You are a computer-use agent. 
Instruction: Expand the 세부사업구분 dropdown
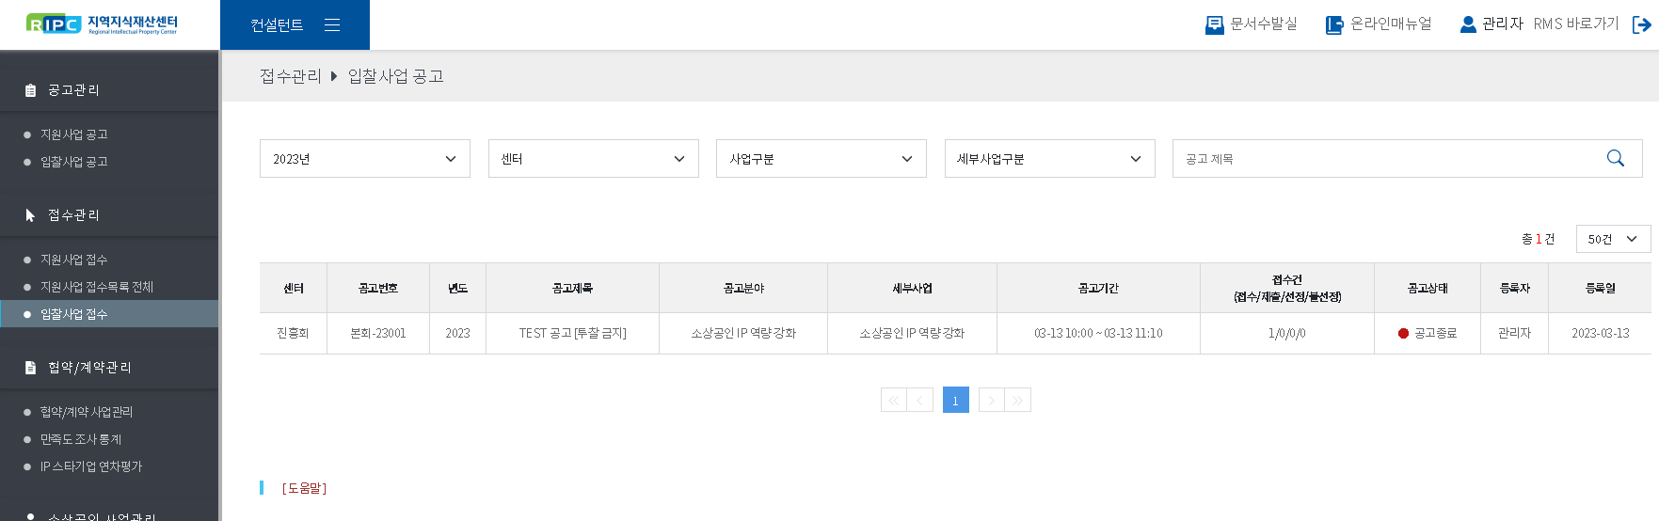(1049, 159)
